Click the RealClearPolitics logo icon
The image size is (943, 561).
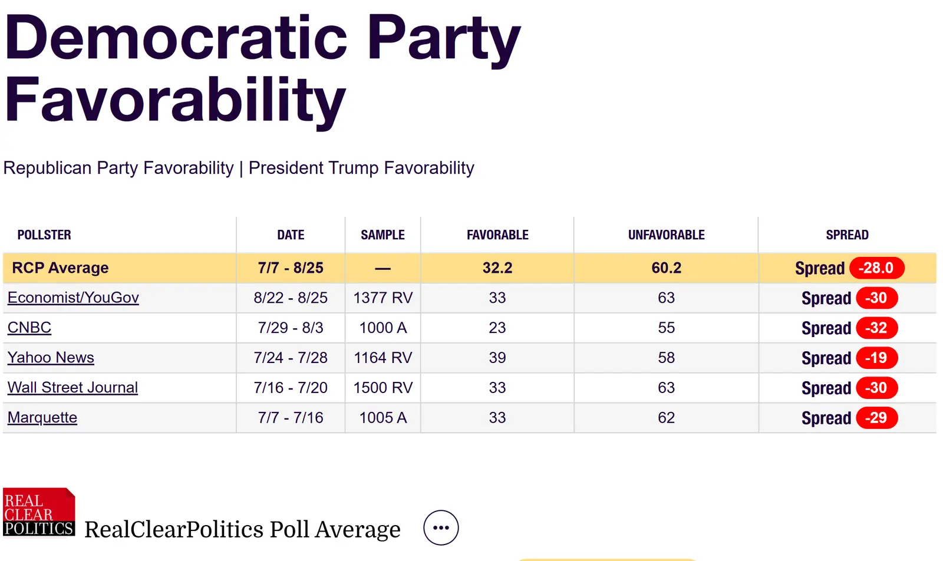coord(39,512)
